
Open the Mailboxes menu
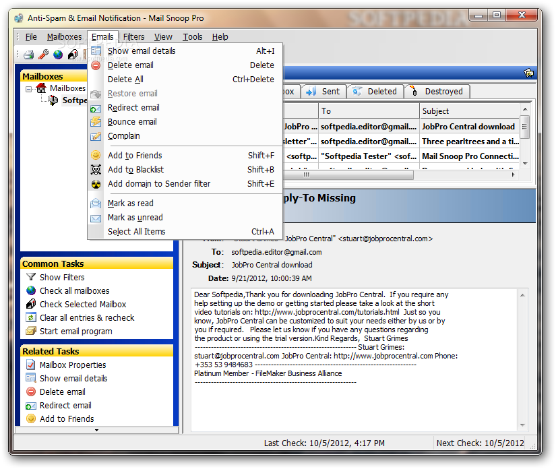pyautogui.click(x=64, y=37)
